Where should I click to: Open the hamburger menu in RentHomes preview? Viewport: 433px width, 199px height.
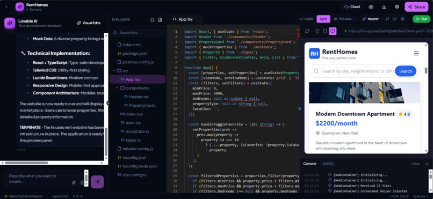[x=416, y=54]
